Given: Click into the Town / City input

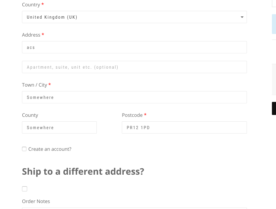Looking at the screenshot, I should click(x=134, y=97).
